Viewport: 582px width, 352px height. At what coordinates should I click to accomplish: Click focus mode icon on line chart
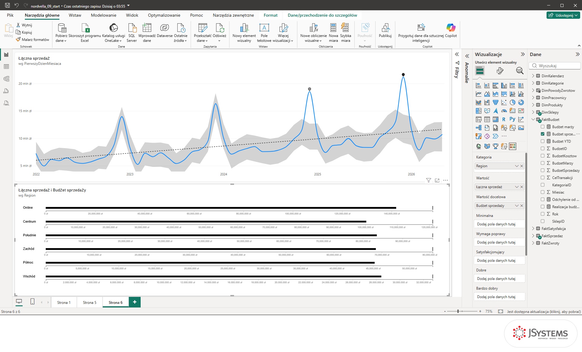(437, 180)
